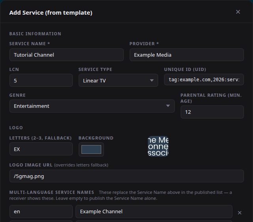
Task: Edit the multi-language name Example Channel
Action: [x=154, y=211]
